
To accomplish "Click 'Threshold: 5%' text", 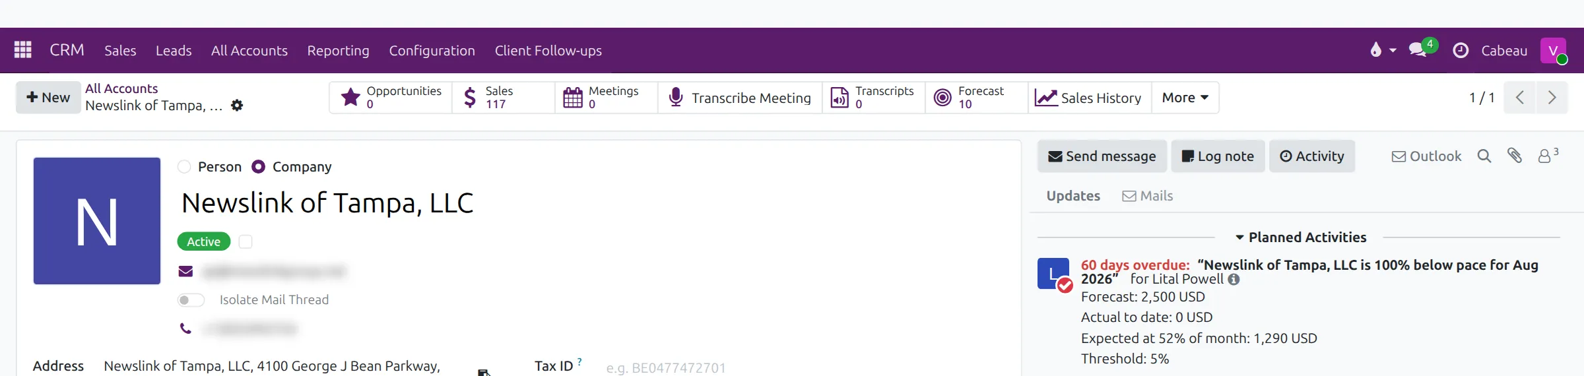I will click(1125, 359).
